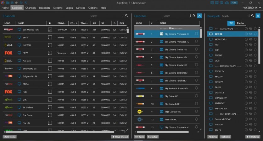Viewport: 263px width, 141px height.
Task: Click HD badge of Sky Cinema Thriller HD
Action: [161, 50]
